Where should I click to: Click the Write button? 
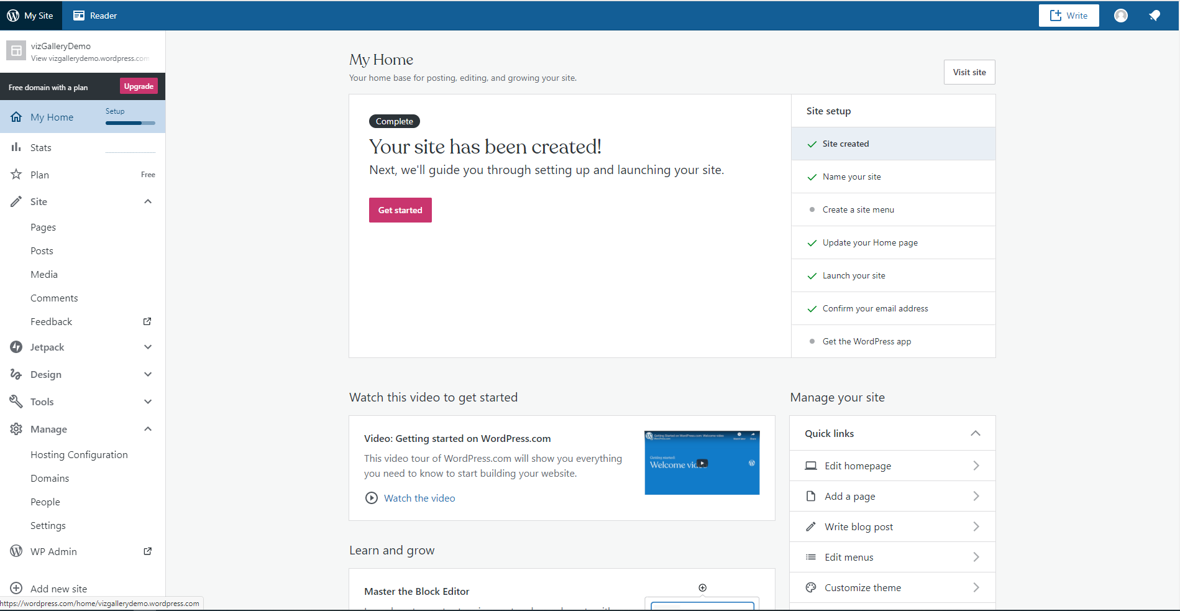pyautogui.click(x=1069, y=16)
